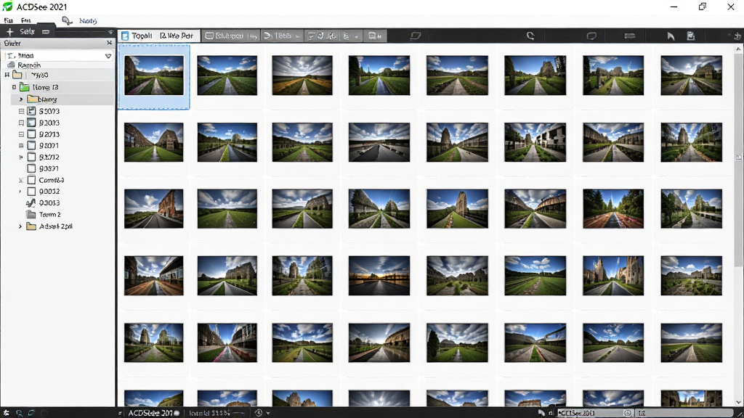Click the toolbar icon before the 1865 label
744x418 pixels.
[x=267, y=36]
